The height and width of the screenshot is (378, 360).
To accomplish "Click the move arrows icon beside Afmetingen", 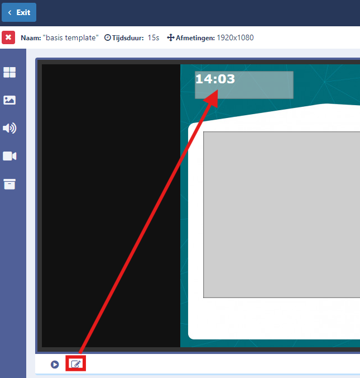I will [x=171, y=37].
